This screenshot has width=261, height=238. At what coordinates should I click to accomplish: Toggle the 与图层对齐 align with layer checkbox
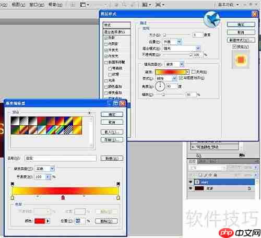coord(181,78)
